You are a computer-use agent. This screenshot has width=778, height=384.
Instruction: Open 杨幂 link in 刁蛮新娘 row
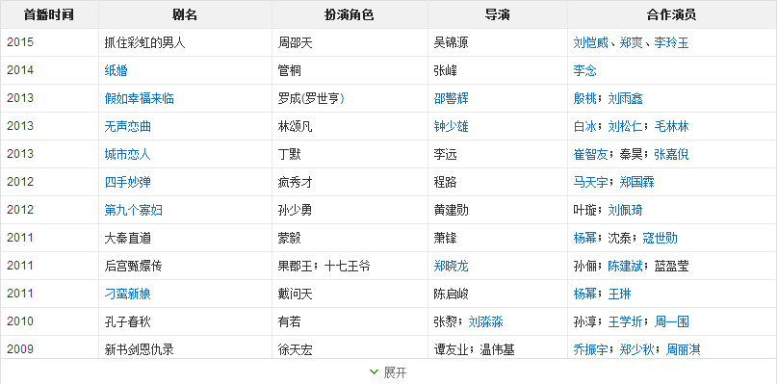point(584,294)
